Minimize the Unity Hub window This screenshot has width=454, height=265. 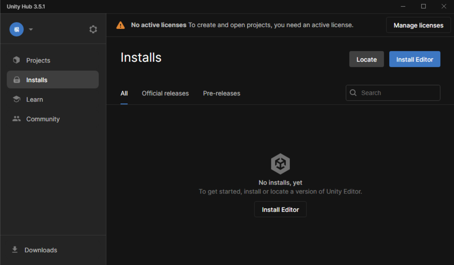coord(403,6)
